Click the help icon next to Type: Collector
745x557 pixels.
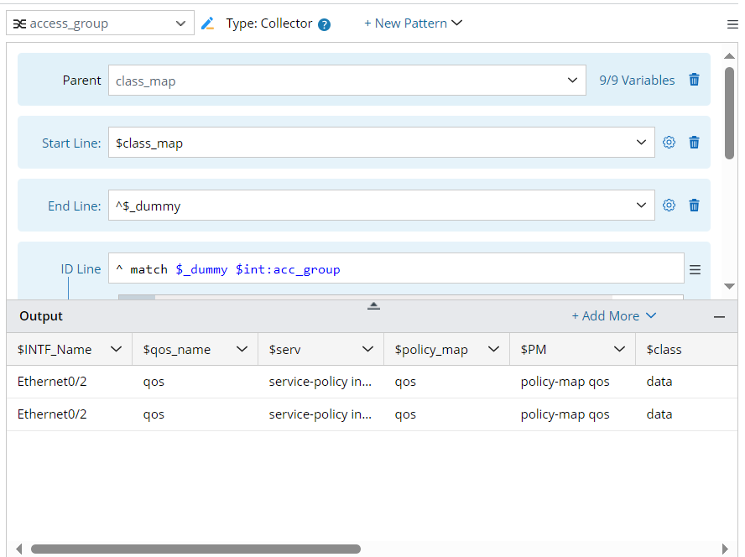325,24
